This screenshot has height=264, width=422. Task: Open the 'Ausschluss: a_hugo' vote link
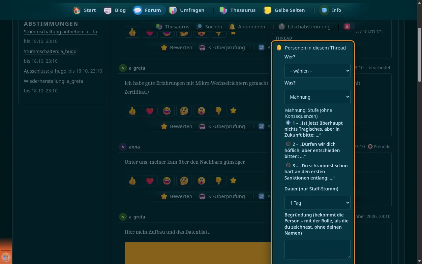coord(45,71)
